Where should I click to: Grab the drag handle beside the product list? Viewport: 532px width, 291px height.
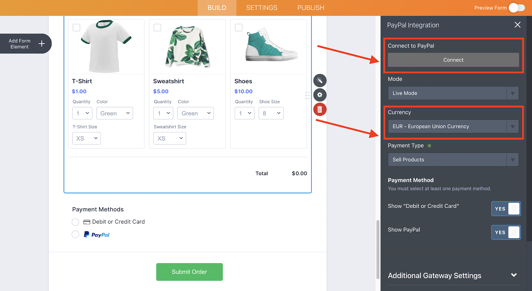pos(307,95)
